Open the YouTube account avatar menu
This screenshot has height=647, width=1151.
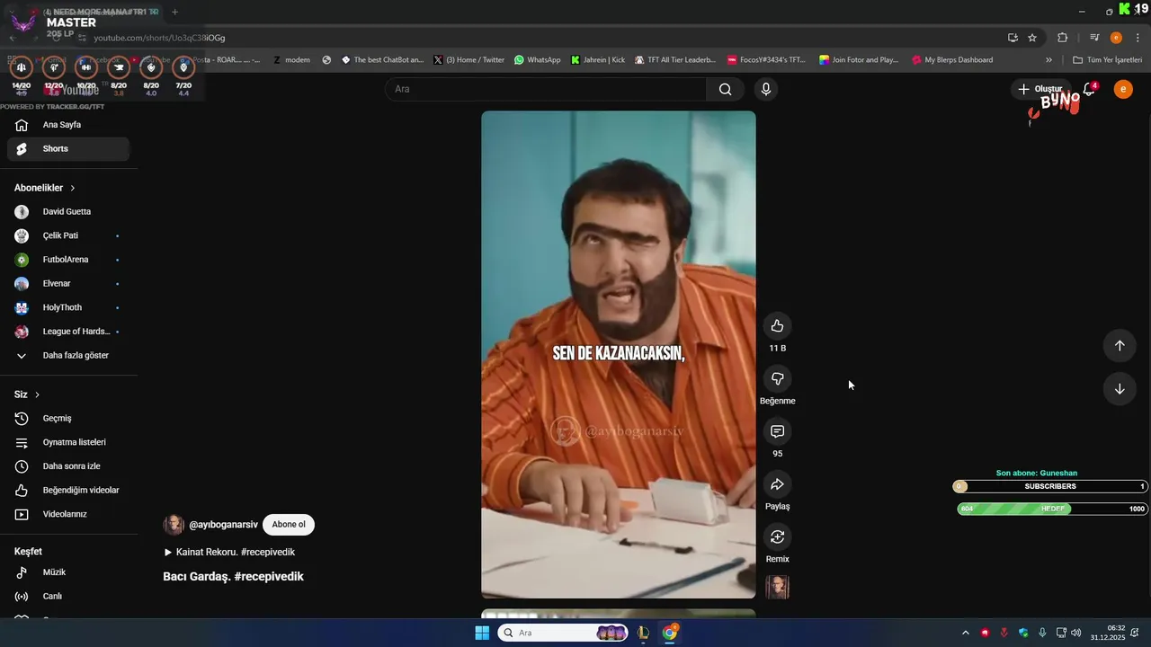coord(1123,89)
